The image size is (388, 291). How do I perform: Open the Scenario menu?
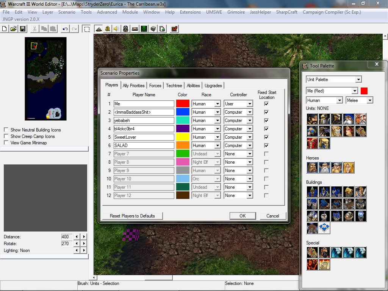pyautogui.click(x=67, y=12)
